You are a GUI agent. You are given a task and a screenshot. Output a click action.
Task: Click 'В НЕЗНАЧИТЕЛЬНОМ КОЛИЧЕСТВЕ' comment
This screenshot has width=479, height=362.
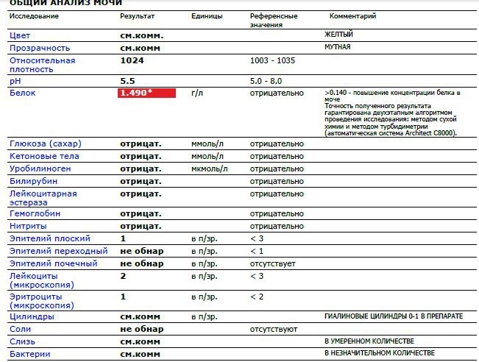(x=380, y=353)
